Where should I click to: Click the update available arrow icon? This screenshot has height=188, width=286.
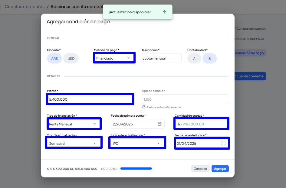[x=165, y=12]
